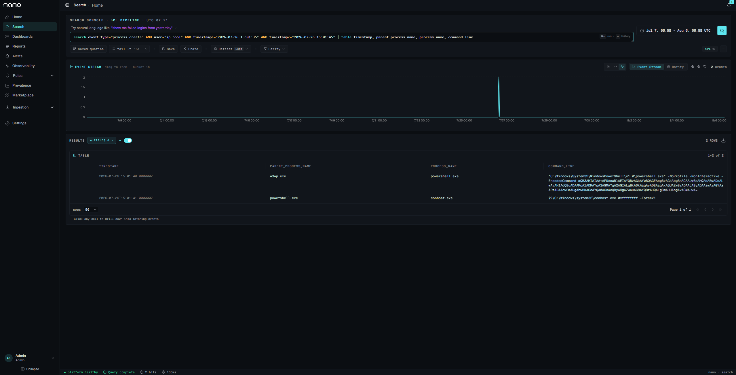Save the current query

(x=168, y=49)
